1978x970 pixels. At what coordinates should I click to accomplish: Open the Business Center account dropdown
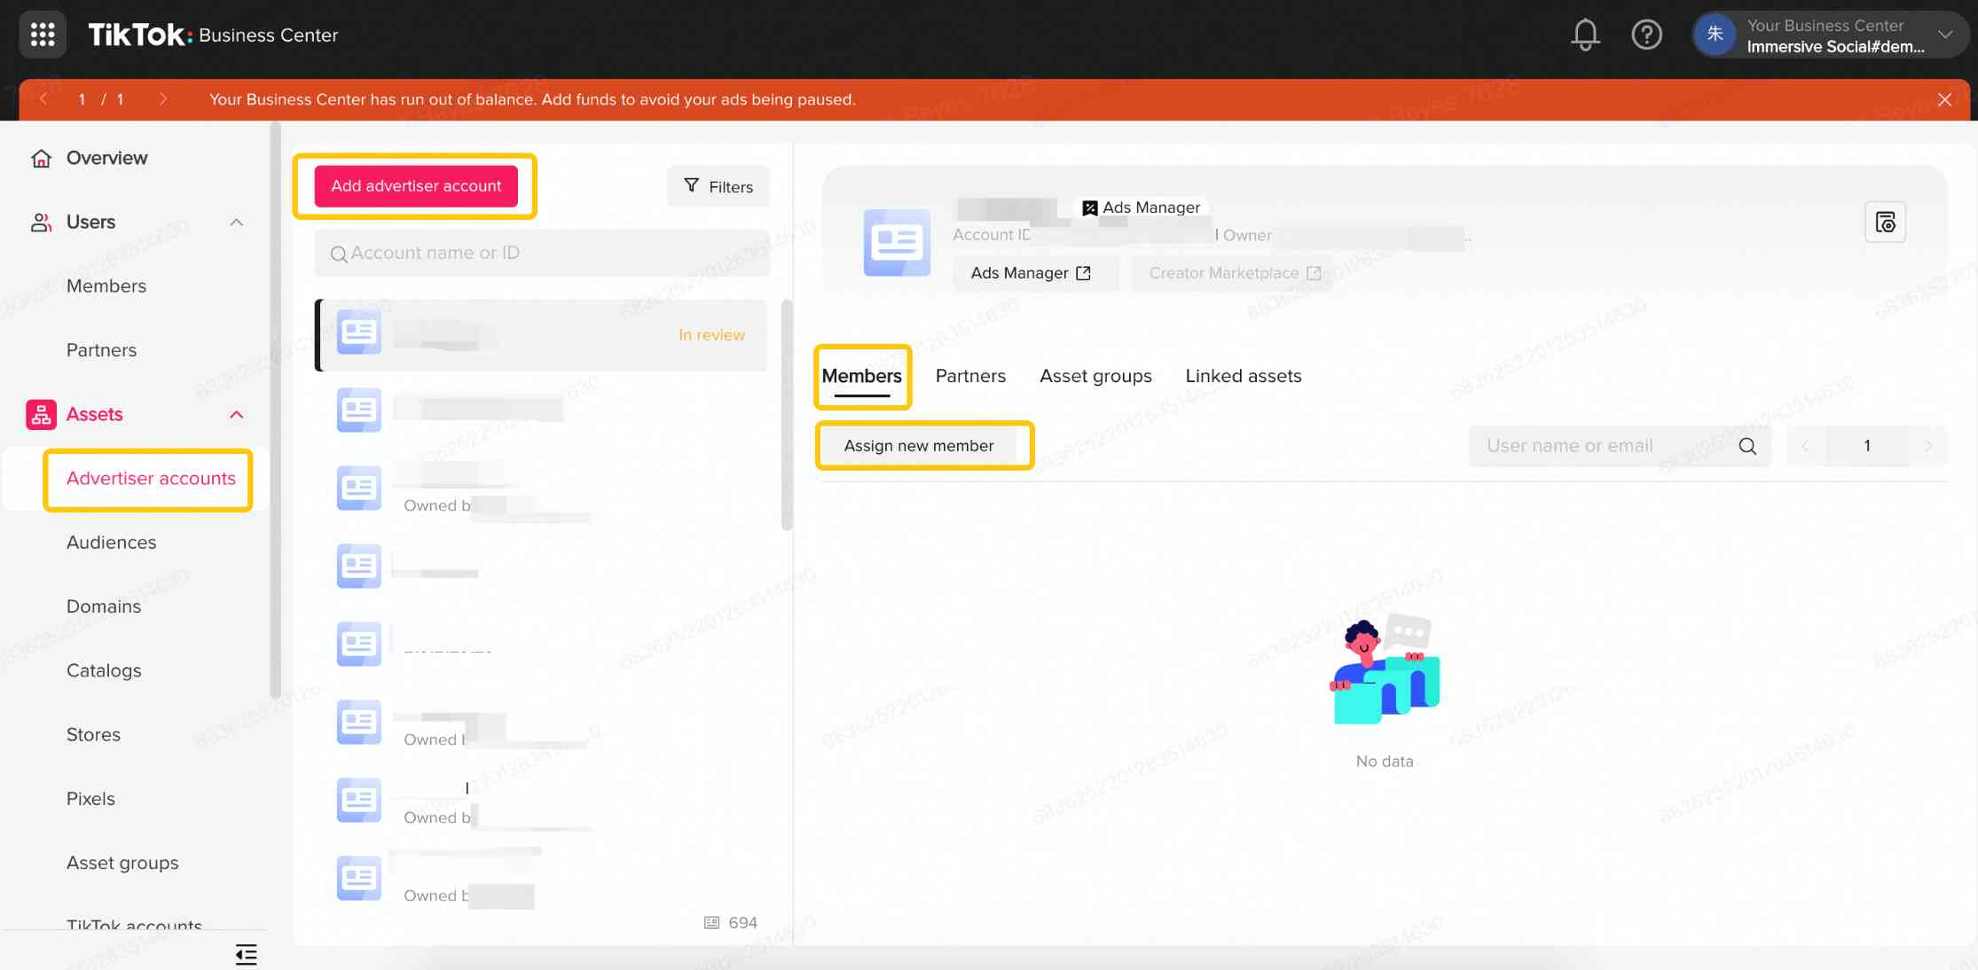[1944, 35]
